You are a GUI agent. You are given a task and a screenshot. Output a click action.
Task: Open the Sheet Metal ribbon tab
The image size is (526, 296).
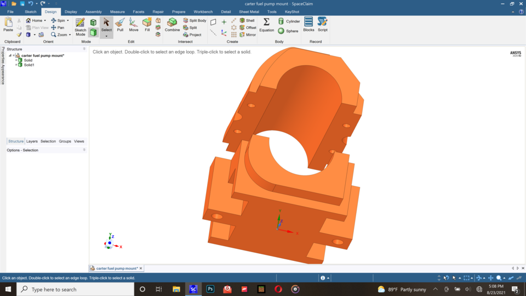coord(249,12)
